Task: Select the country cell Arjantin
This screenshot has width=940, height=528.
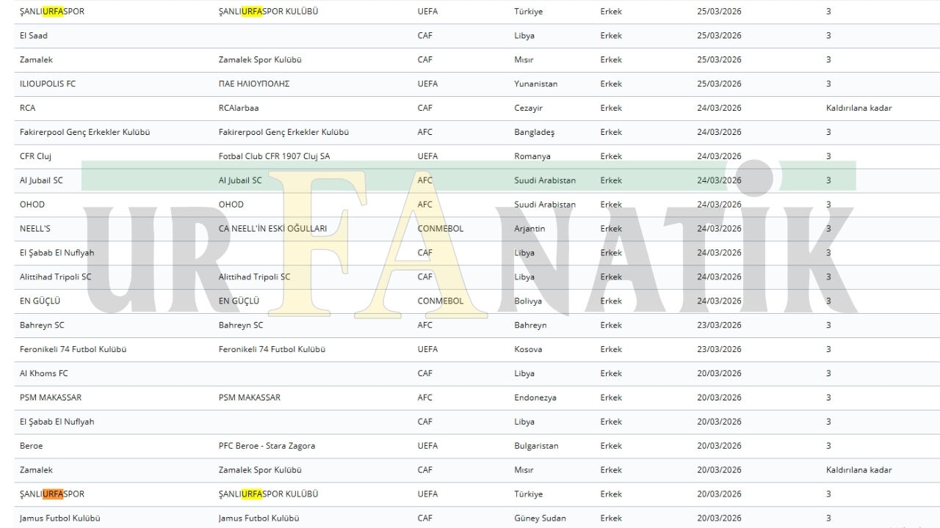Action: 530,229
